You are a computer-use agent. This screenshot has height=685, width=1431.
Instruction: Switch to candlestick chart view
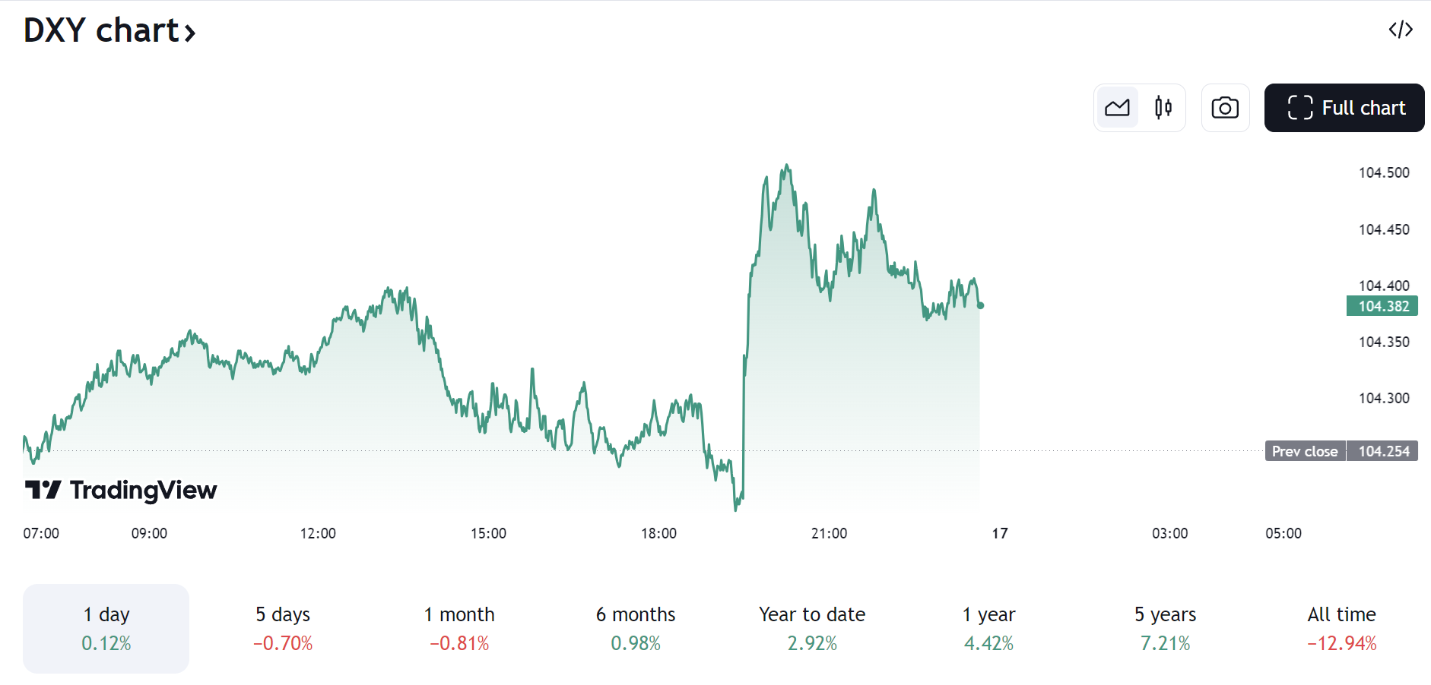click(1163, 108)
